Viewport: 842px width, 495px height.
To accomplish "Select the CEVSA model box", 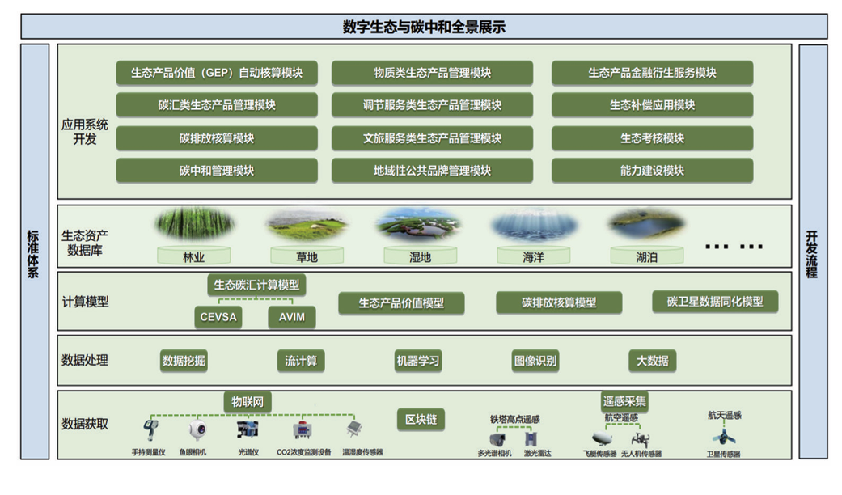I will click(x=218, y=317).
